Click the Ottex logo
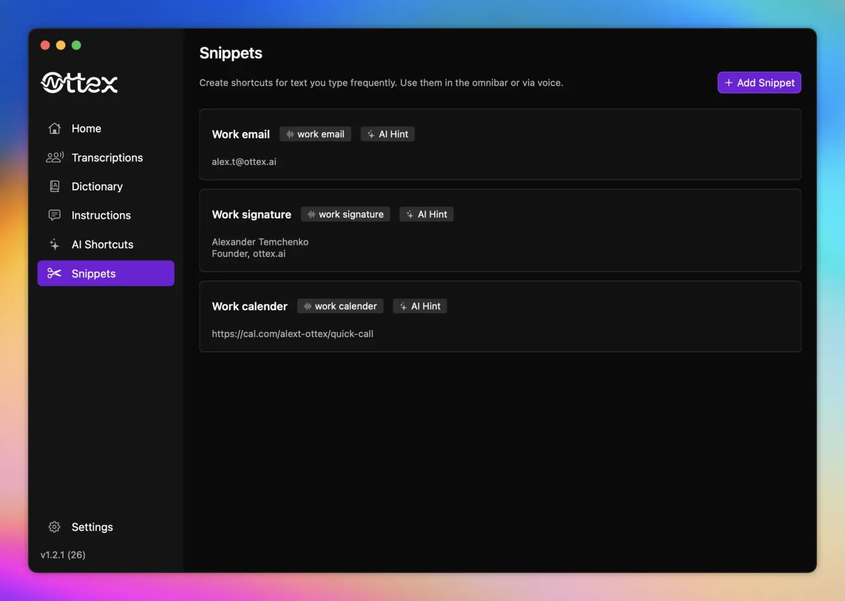Screen dimensions: 845x601 pyautogui.click(x=79, y=83)
